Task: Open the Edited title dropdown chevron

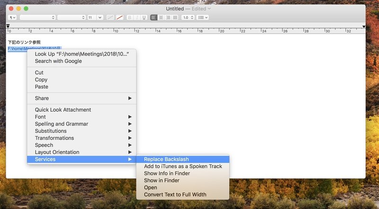Action: point(209,9)
